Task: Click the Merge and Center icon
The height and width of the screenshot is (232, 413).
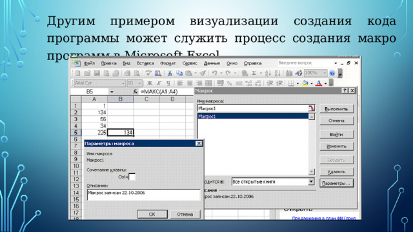Action: point(208,83)
